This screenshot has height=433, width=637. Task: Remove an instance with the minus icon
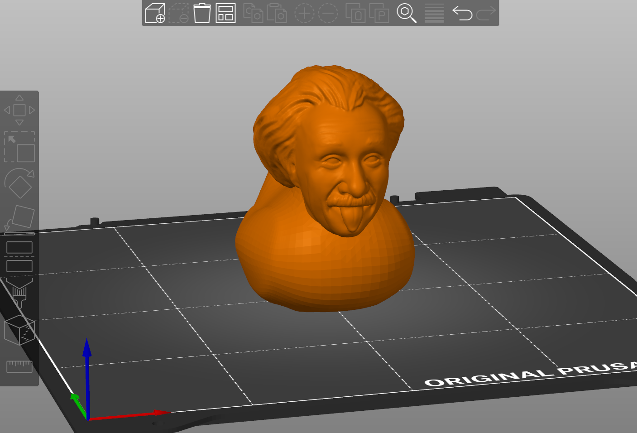328,13
